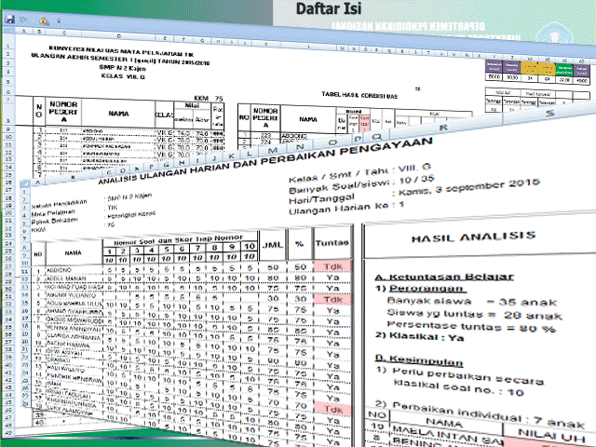Click the 'B. Kesimpulan' heading
Image resolution: width=596 pixels, height=447 pixels.
(x=419, y=359)
